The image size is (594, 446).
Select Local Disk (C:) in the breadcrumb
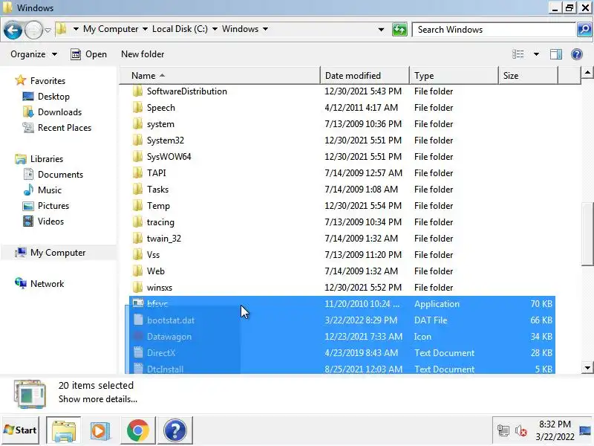coord(180,29)
